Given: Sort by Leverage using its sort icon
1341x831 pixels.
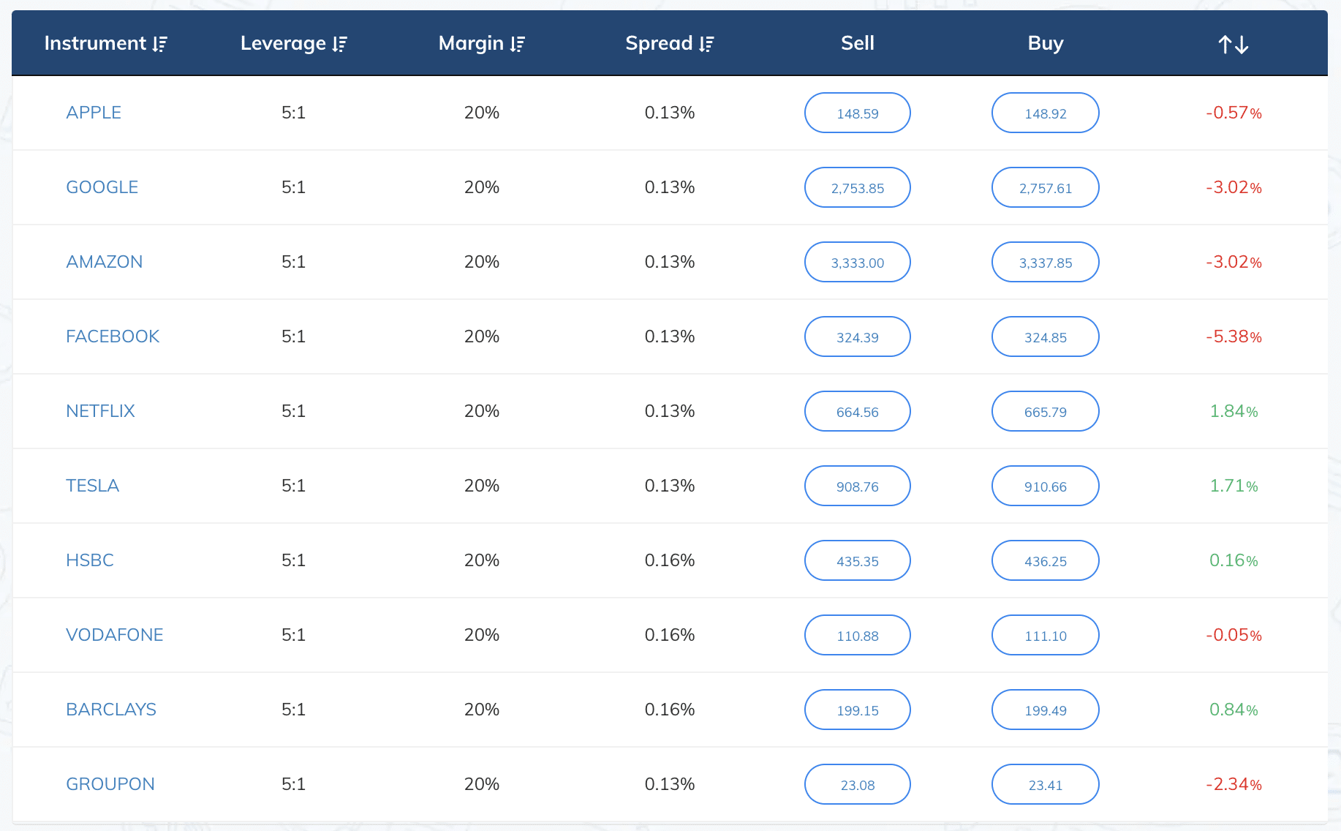Looking at the screenshot, I should click(339, 45).
